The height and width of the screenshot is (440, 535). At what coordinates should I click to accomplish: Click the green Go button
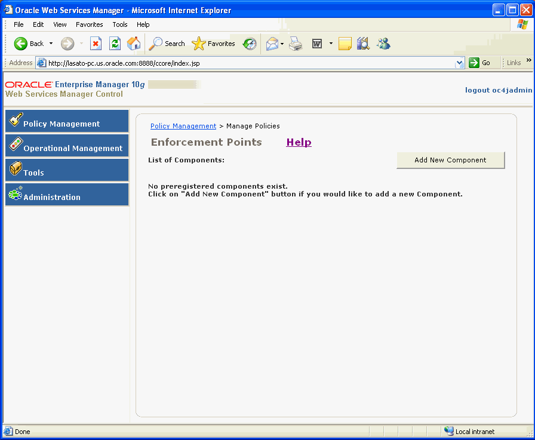[479, 63]
